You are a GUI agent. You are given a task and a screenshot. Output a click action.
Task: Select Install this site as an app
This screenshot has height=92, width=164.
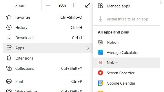pos(127,19)
